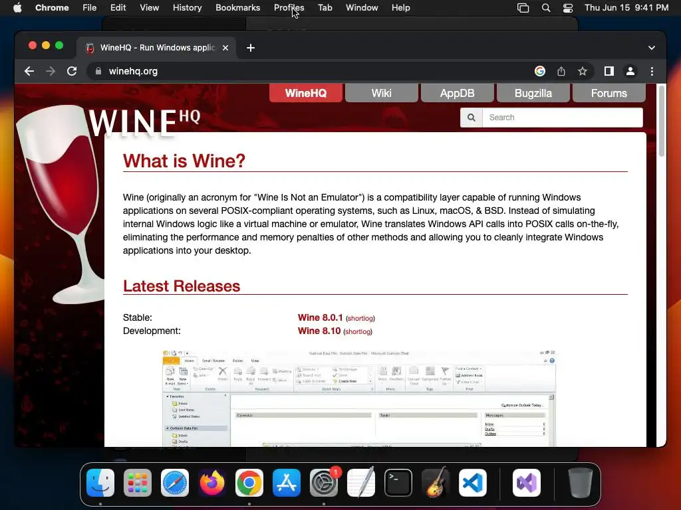Reload the winehq.org page
Screen dimensions: 681x510
click(x=72, y=71)
